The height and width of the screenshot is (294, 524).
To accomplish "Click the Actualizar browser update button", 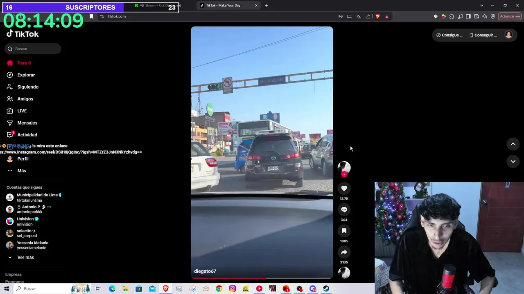I will click(x=510, y=16).
